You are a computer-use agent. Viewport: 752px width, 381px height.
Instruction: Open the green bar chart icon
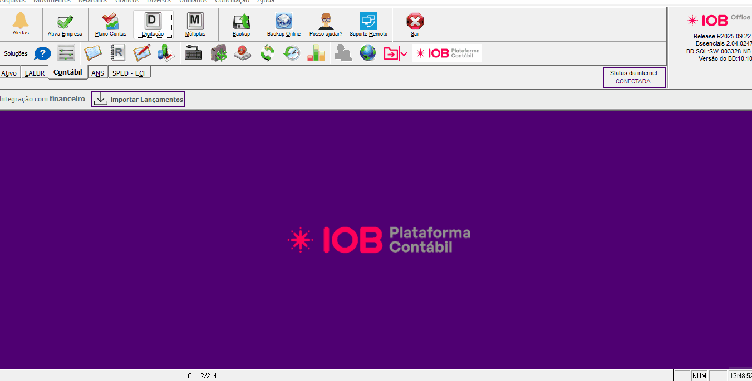pos(316,53)
